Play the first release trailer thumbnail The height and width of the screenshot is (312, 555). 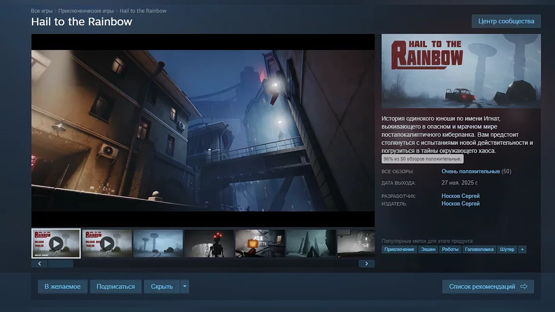click(56, 243)
